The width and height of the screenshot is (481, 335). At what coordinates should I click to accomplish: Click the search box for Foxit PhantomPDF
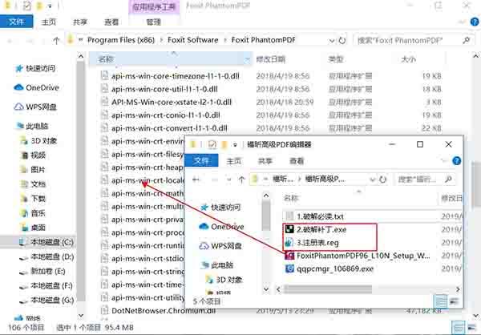[413, 40]
